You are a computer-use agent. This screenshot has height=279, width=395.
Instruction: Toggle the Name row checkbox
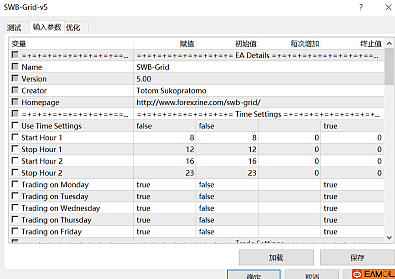click(15, 67)
